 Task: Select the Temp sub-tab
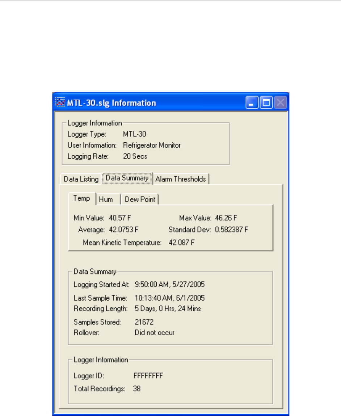click(82, 198)
